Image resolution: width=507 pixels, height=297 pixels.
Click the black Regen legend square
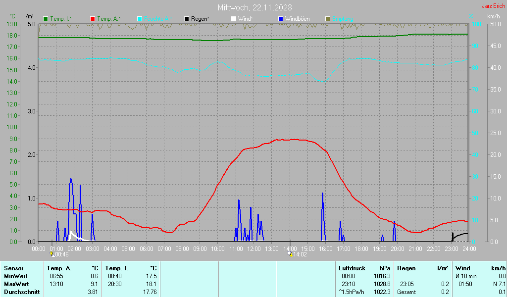click(x=187, y=19)
